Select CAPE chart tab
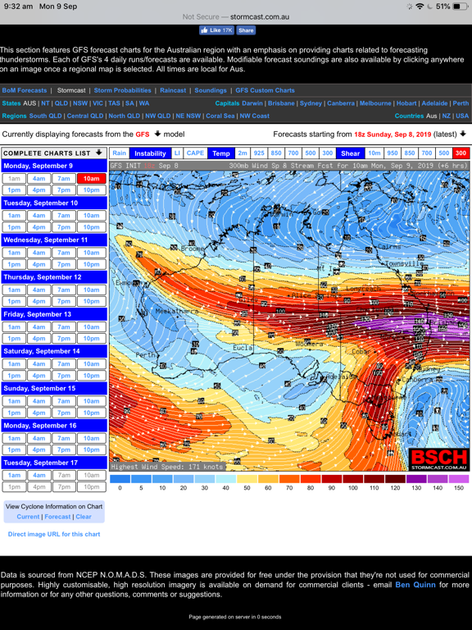 (196, 153)
